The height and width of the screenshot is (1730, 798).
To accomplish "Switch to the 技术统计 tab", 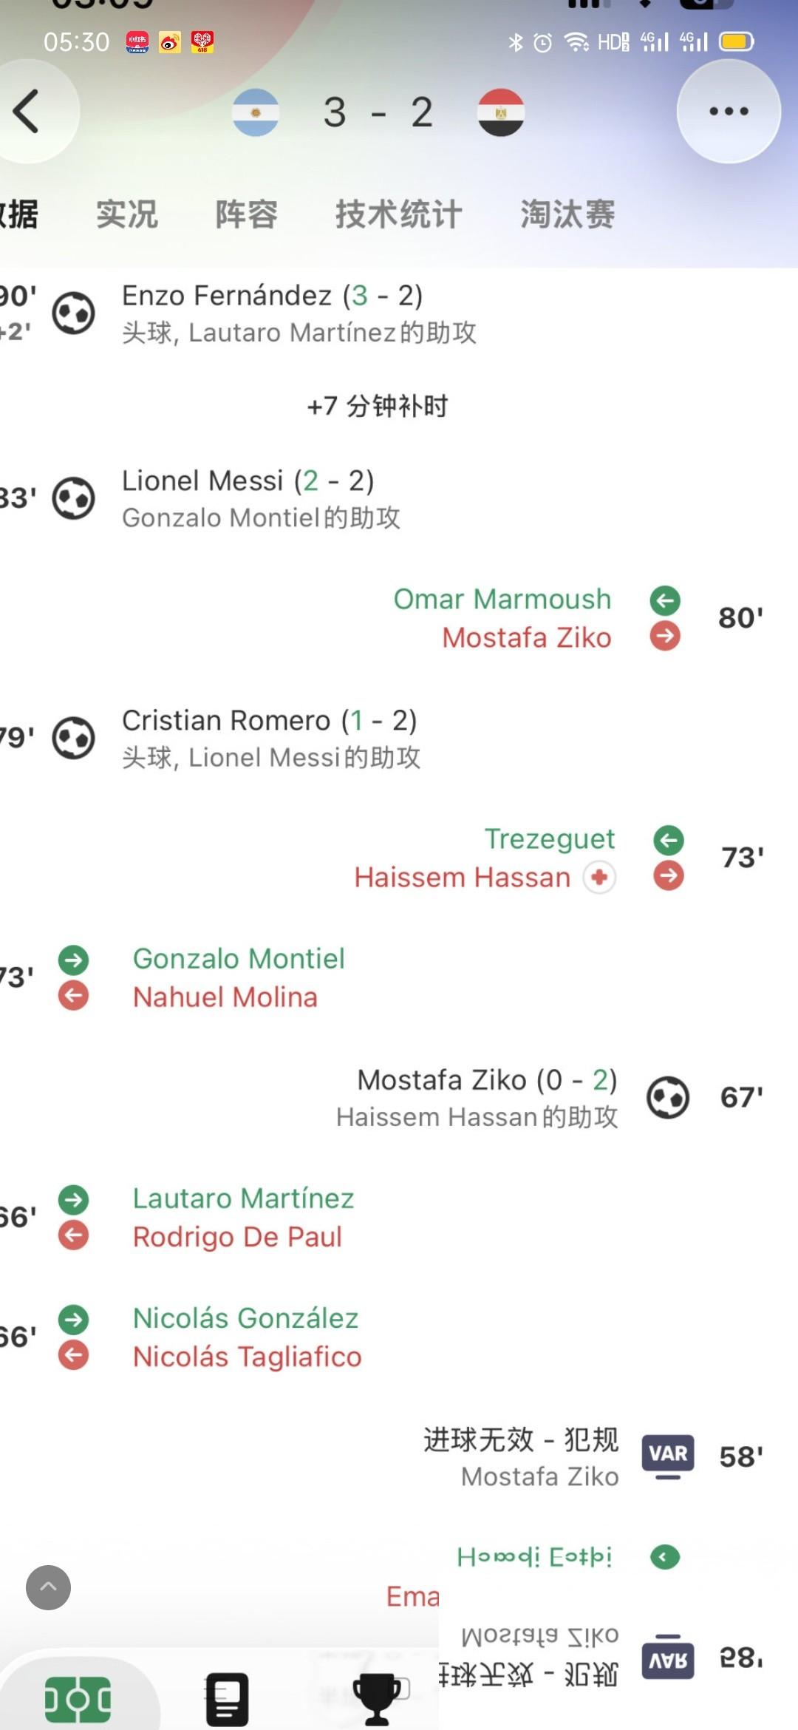I will (x=399, y=214).
